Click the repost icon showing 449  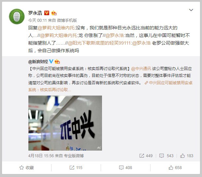[142, 156]
